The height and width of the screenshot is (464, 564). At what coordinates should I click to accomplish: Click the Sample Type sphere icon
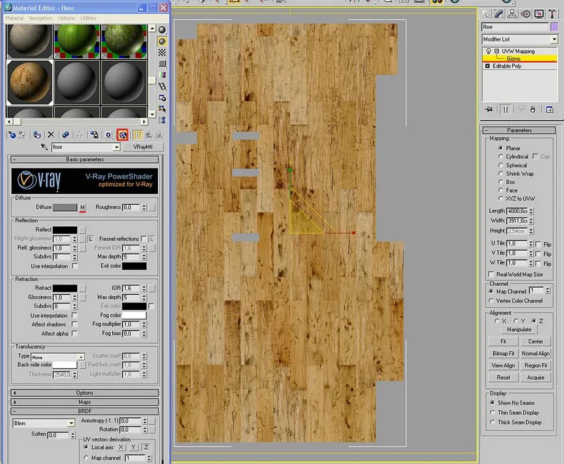click(x=162, y=30)
